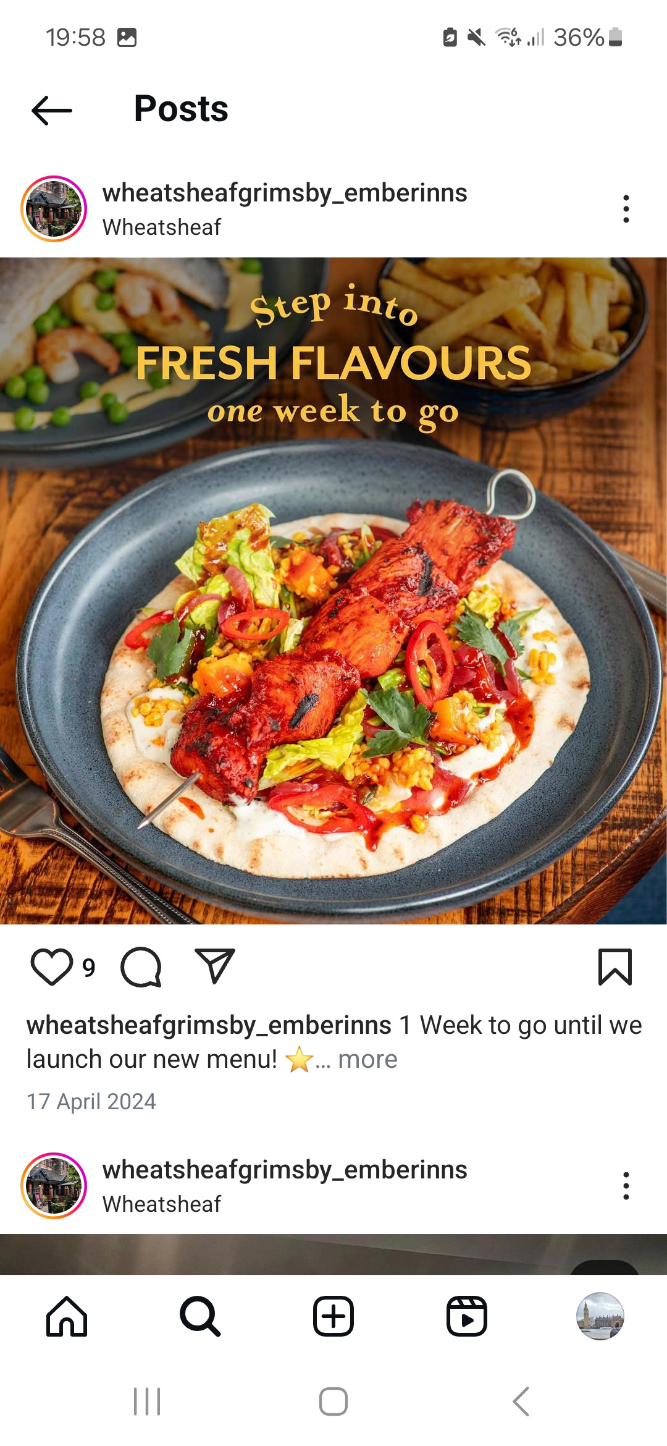Open comments via the speech bubble icon
The height and width of the screenshot is (1446, 667).
(141, 967)
